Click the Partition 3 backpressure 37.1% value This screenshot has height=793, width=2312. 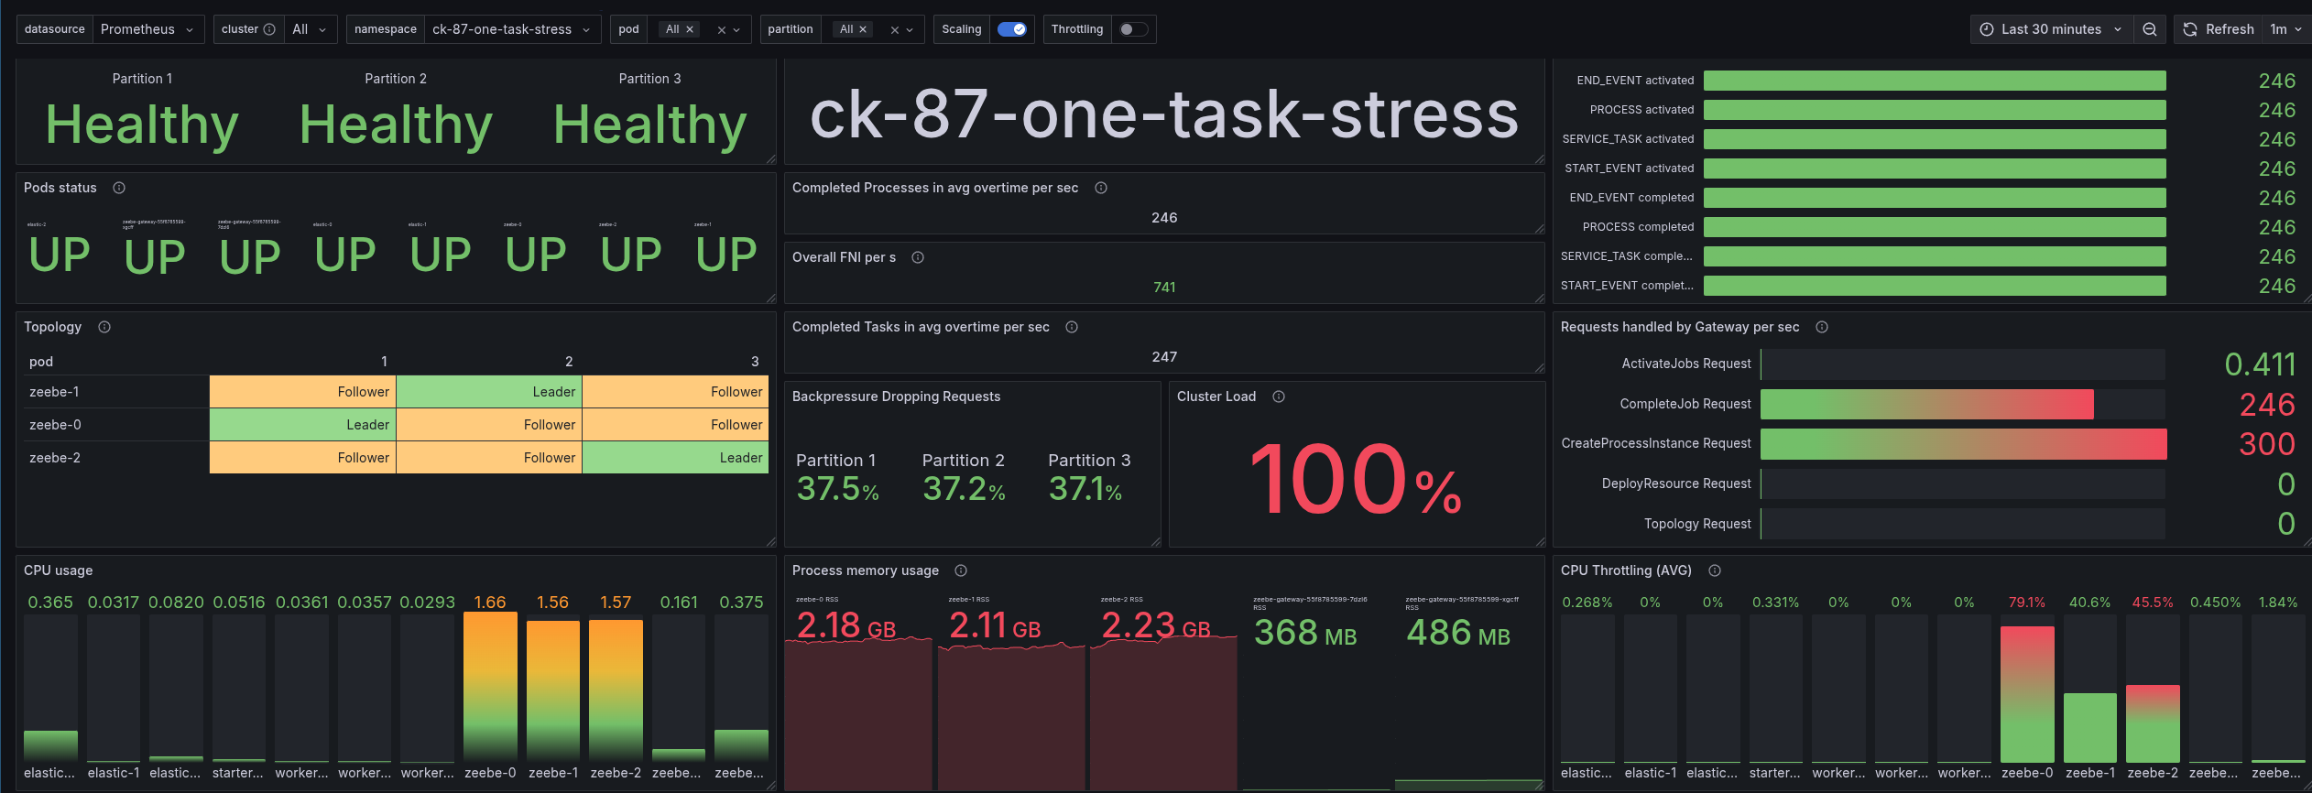pos(1085,489)
